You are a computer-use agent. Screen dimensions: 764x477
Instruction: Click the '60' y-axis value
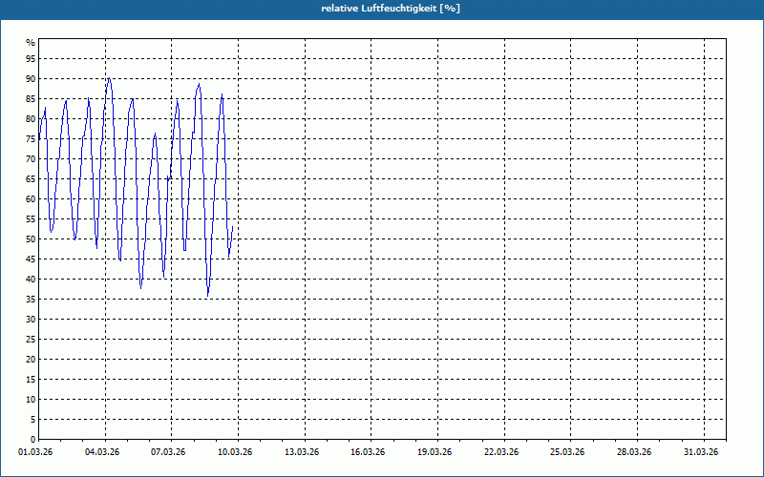coord(31,199)
